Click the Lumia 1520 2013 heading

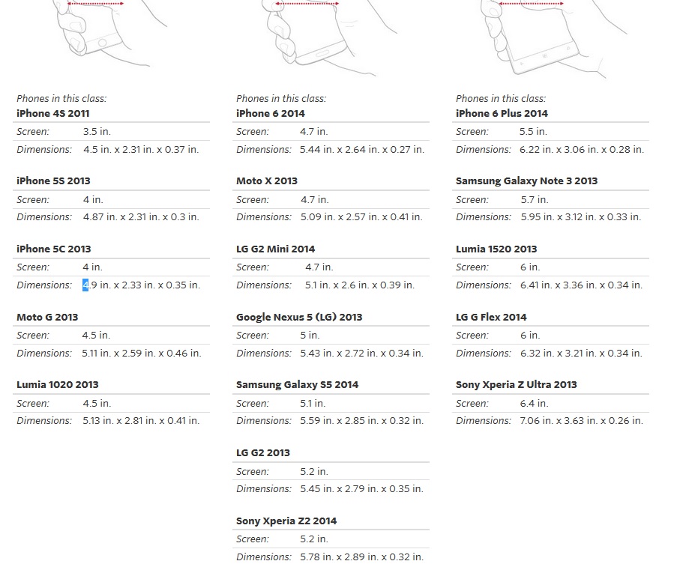[496, 249]
